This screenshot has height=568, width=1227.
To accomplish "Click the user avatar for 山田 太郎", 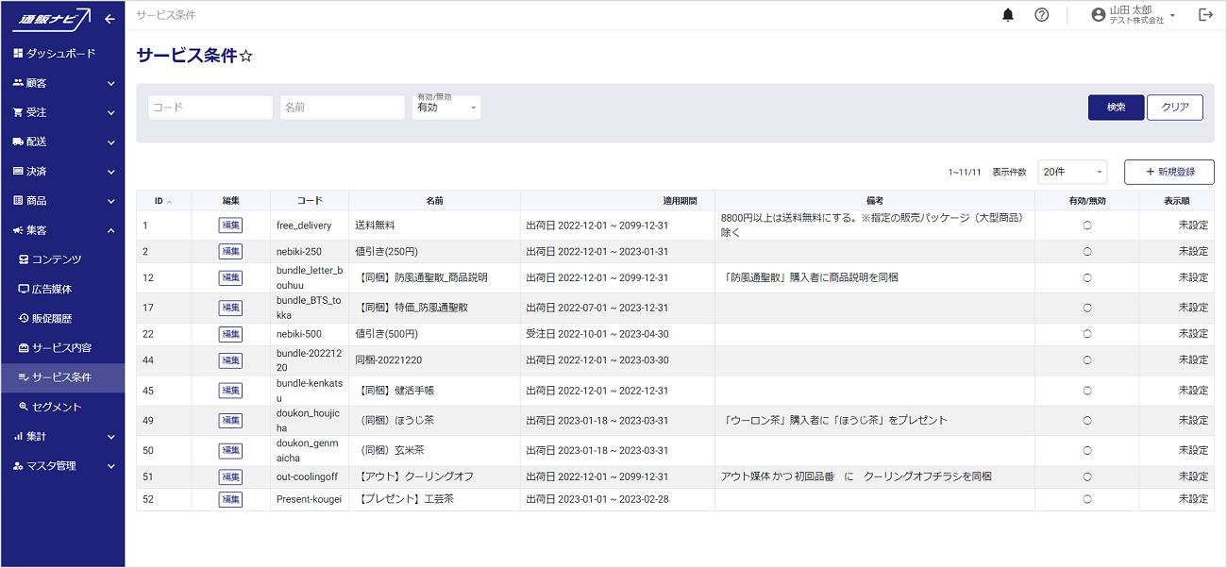I will [x=1098, y=15].
